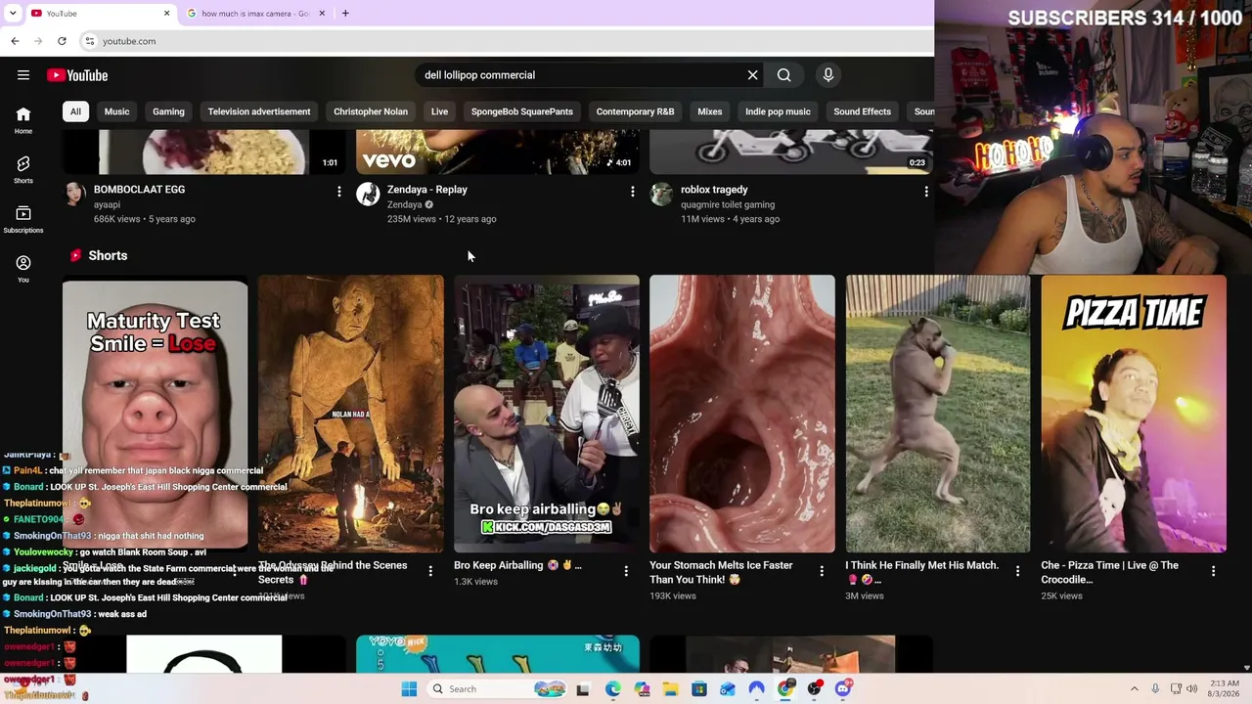Visit the quagmire toilet gaming channel
This screenshot has height=704, width=1252.
[728, 205]
